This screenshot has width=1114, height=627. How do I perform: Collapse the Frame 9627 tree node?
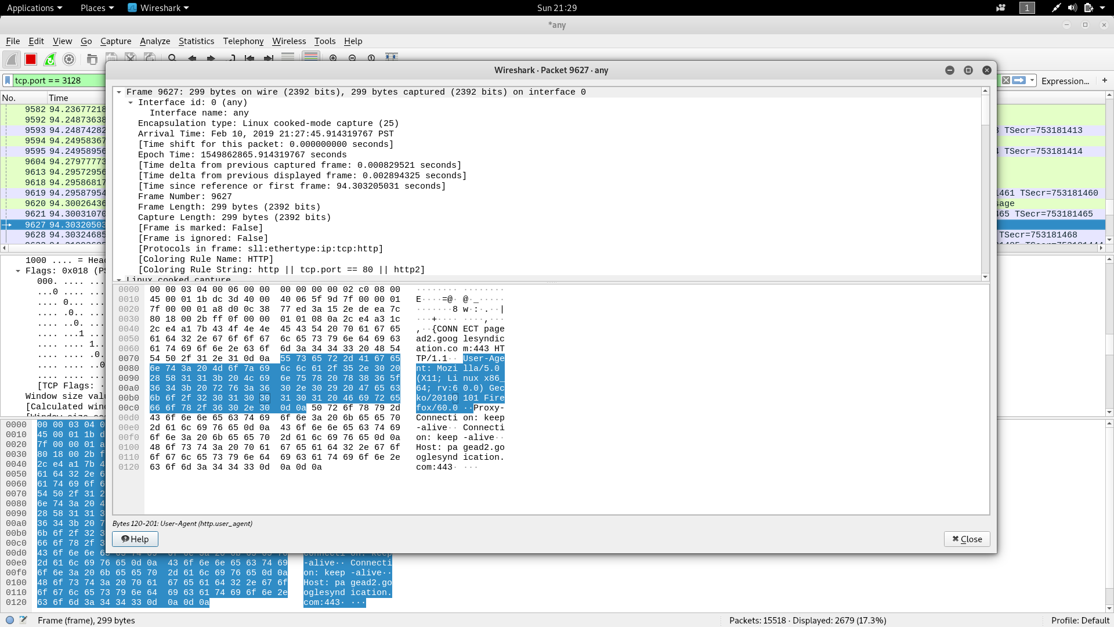click(x=119, y=92)
